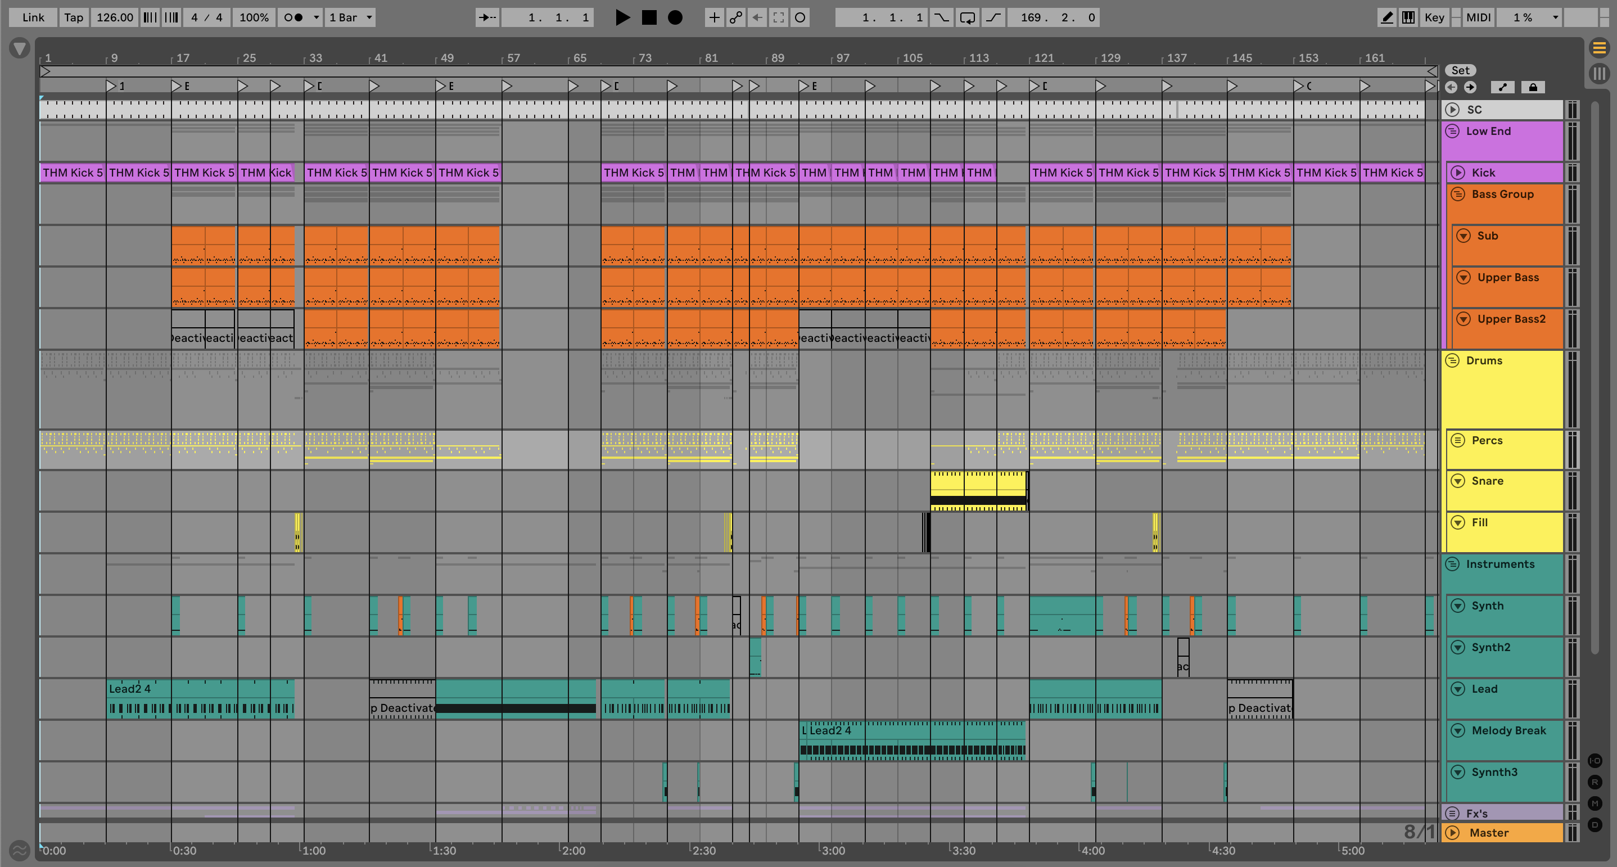Unfold the Snare track

click(1458, 481)
